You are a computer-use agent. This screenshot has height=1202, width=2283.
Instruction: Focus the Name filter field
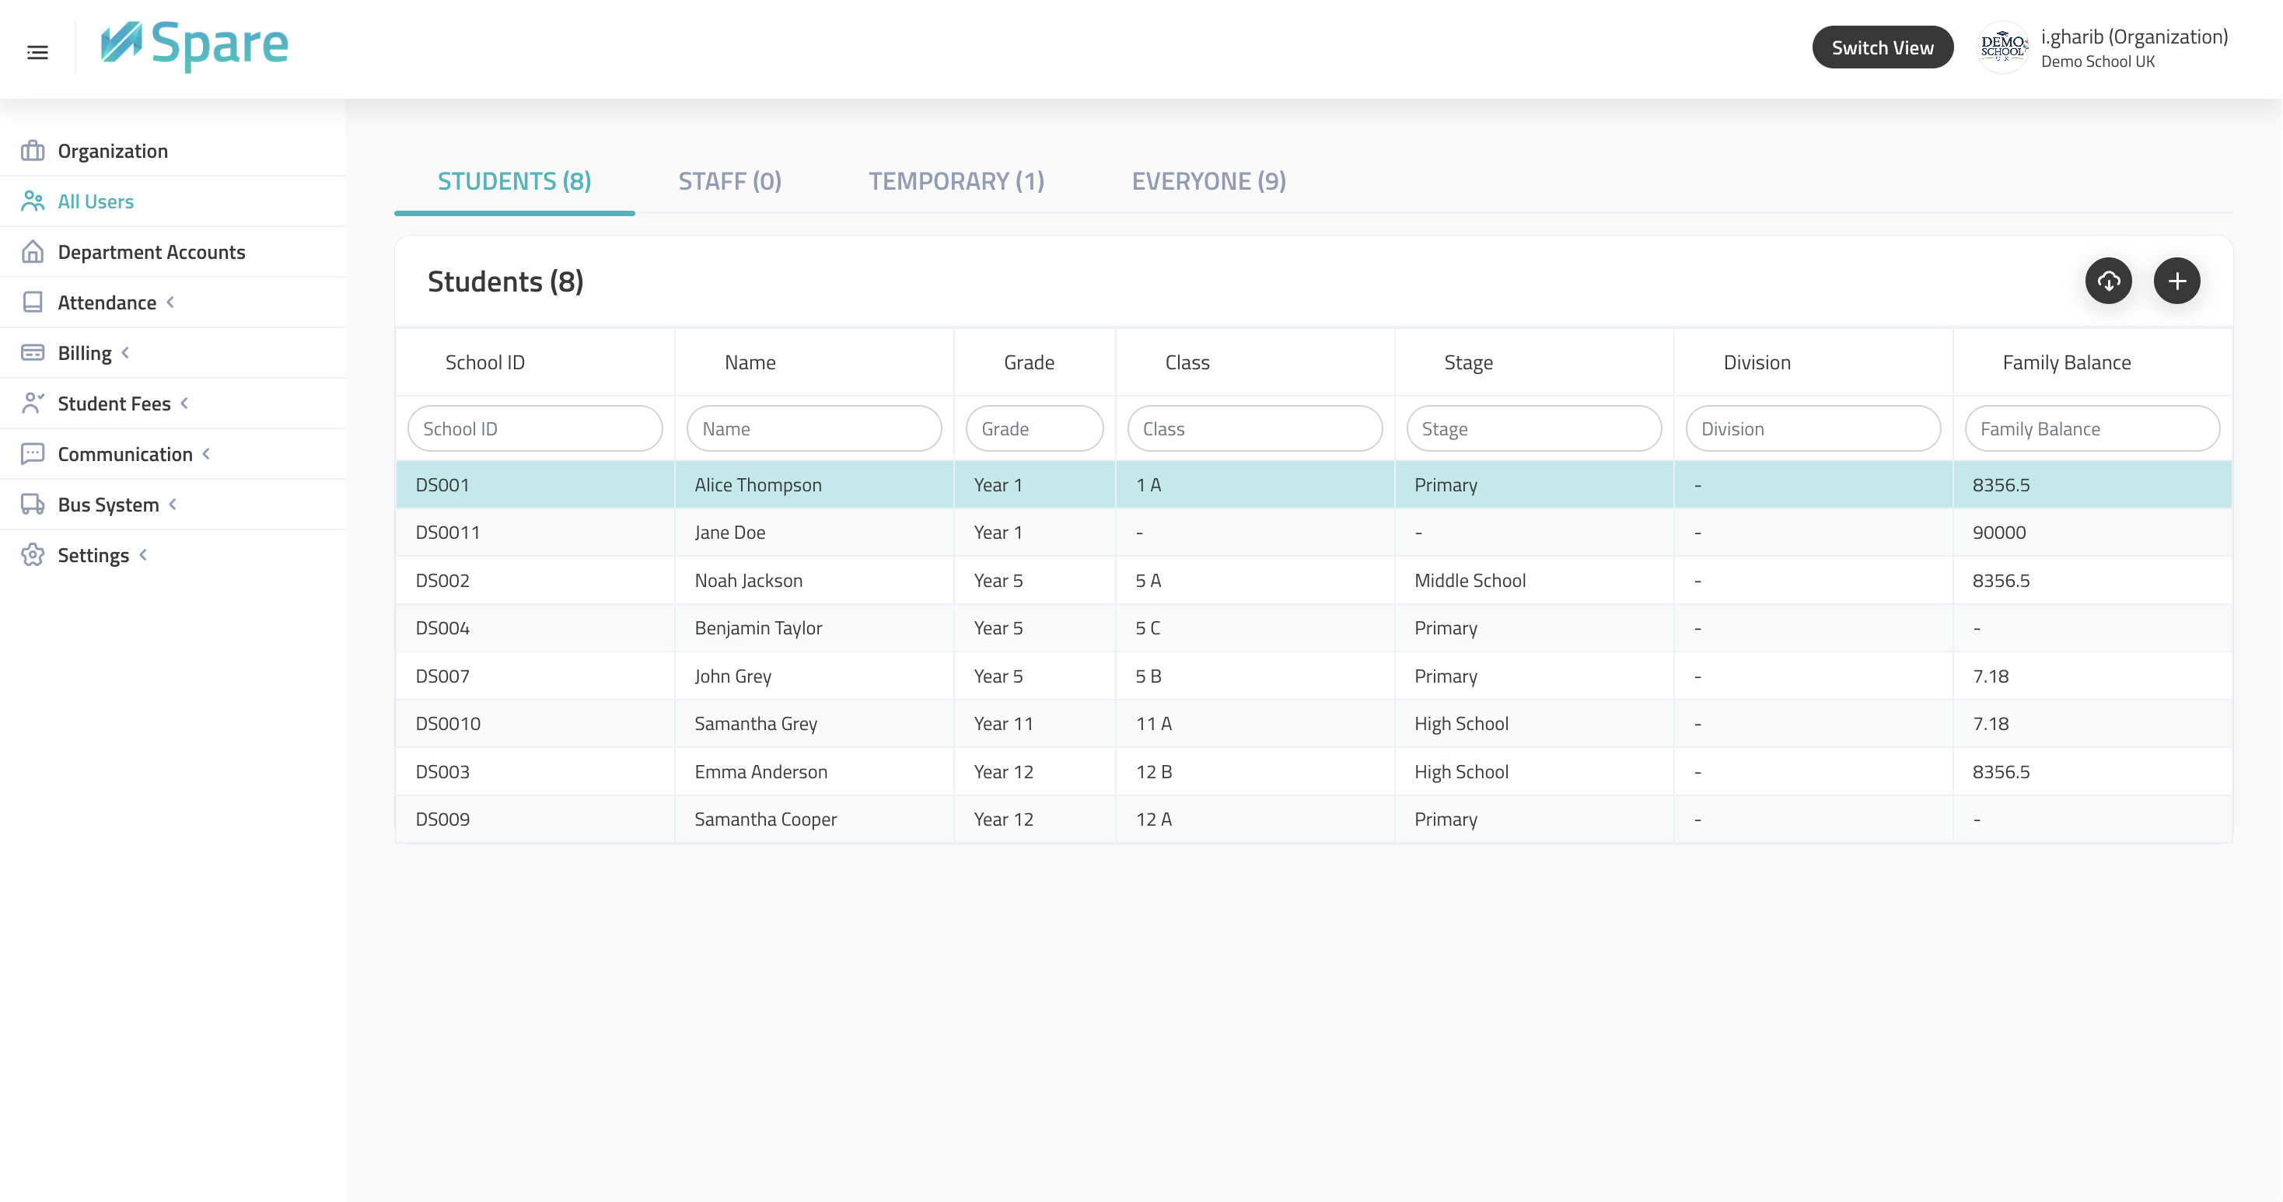click(813, 429)
